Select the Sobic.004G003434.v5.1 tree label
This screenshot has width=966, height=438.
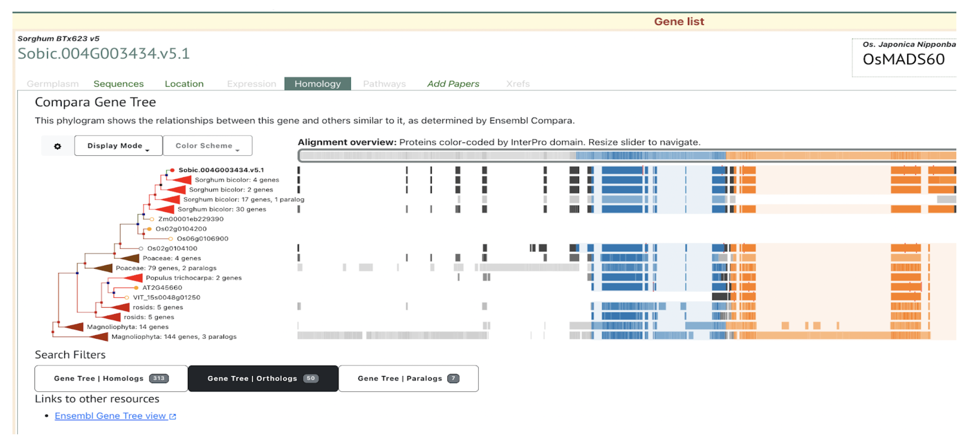pos(221,170)
